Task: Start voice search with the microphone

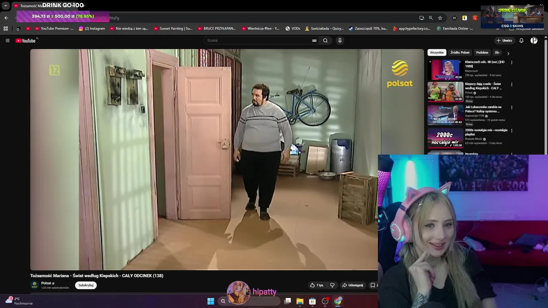Action: click(340, 41)
